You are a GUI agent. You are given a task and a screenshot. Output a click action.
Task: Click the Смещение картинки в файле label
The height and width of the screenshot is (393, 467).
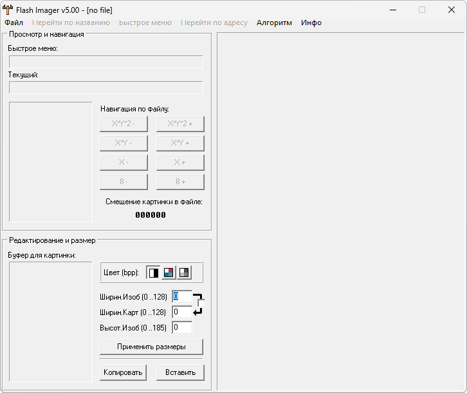coord(154,202)
